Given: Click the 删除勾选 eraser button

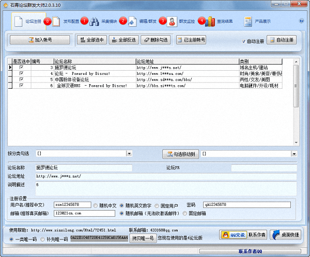Looking at the screenshot, I should tap(154, 40).
